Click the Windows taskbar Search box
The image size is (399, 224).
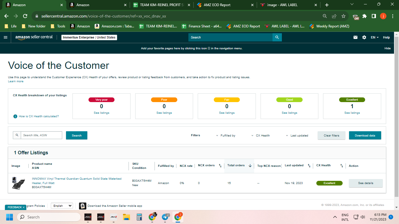tap(48, 217)
